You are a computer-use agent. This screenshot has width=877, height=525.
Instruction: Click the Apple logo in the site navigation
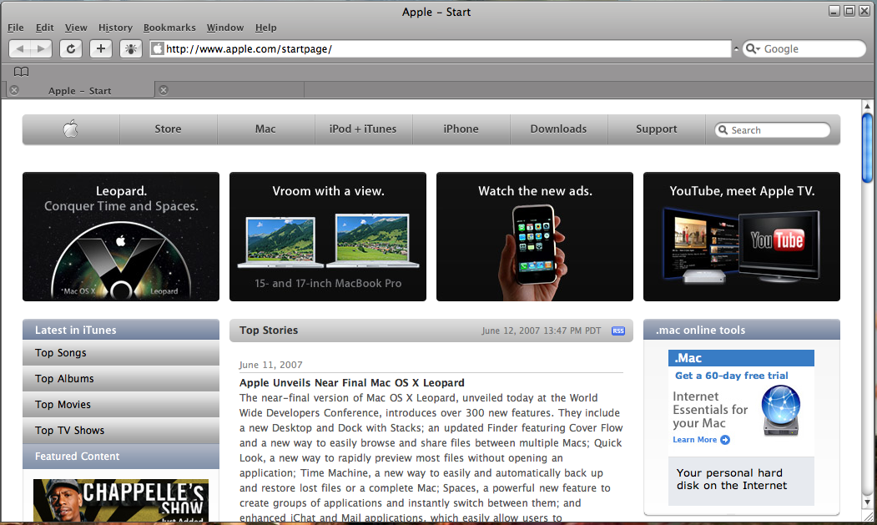point(70,129)
